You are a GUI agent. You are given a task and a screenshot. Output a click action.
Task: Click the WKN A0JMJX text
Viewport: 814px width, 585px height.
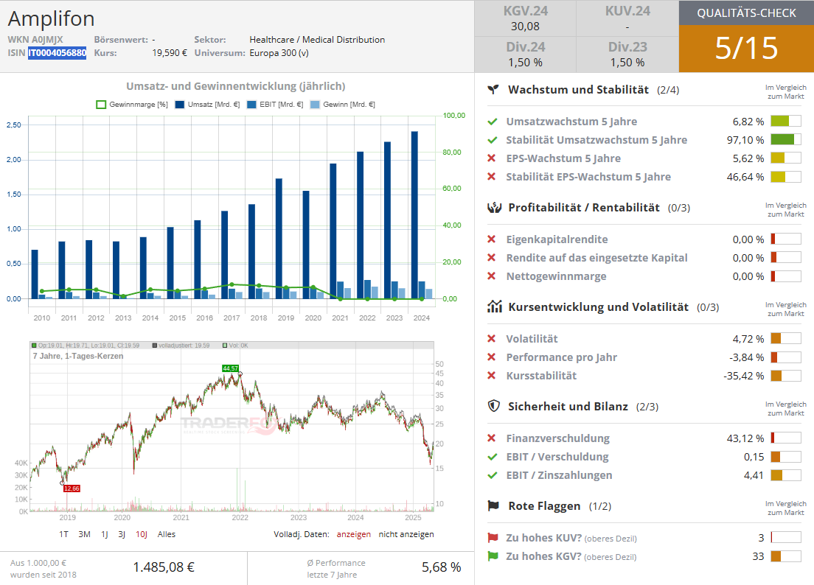[35, 39]
